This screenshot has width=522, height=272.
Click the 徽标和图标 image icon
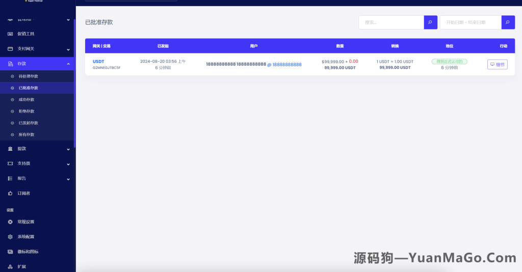click(x=10, y=252)
